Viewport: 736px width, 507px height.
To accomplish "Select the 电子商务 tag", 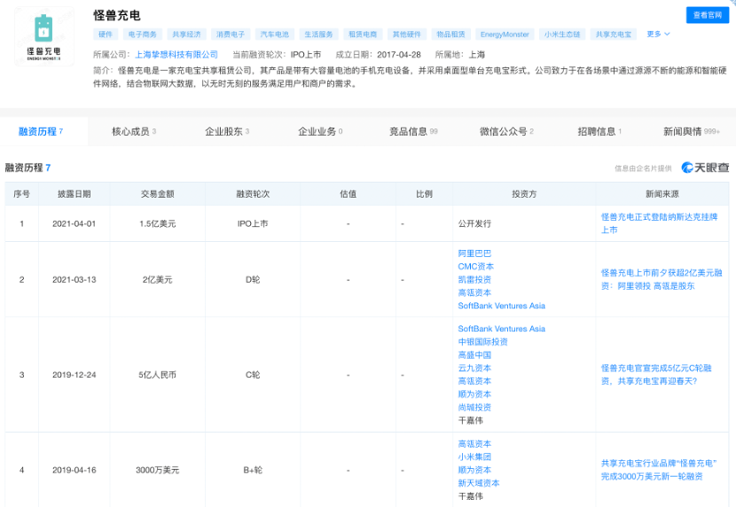I will pos(142,35).
